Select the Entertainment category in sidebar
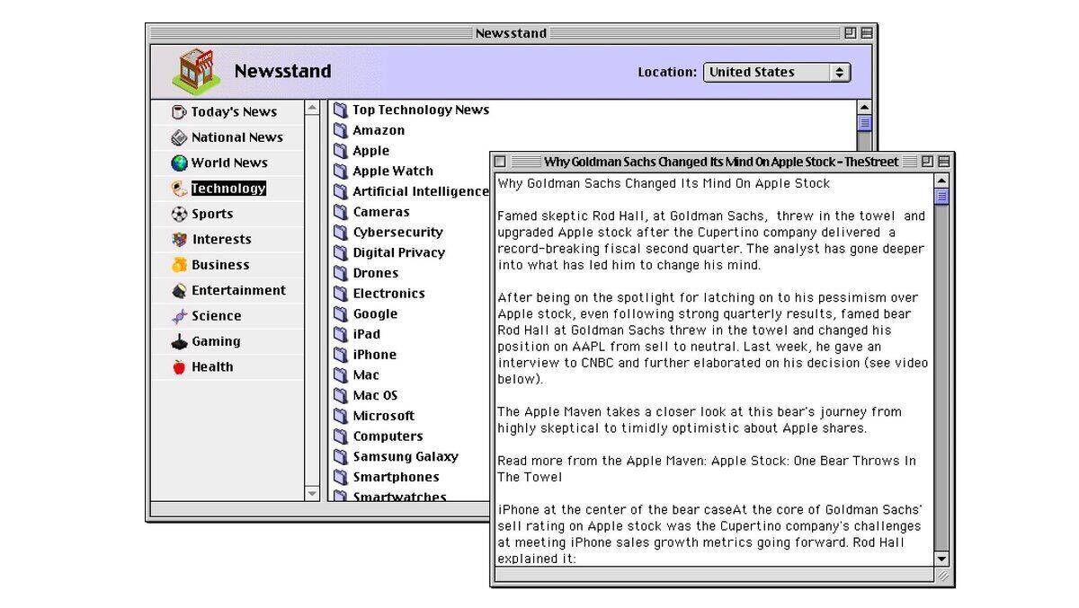Image resolution: width=1079 pixels, height=608 pixels. 237,291
